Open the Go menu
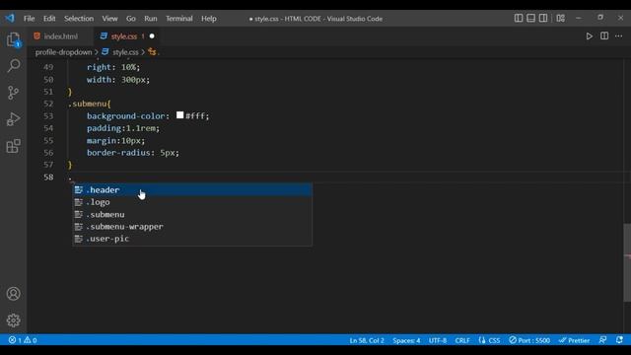Viewport: 631px width, 355px height. (x=131, y=19)
